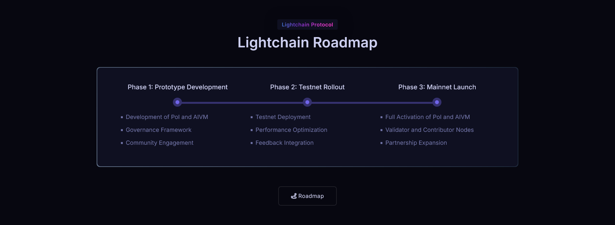The width and height of the screenshot is (615, 225).
Task: Click the bullet marker beside Testnet Deployment
Action: pyautogui.click(x=252, y=117)
